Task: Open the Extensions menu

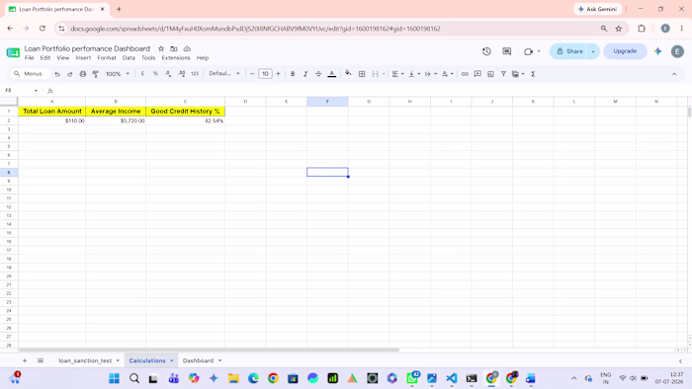Action: pos(176,57)
